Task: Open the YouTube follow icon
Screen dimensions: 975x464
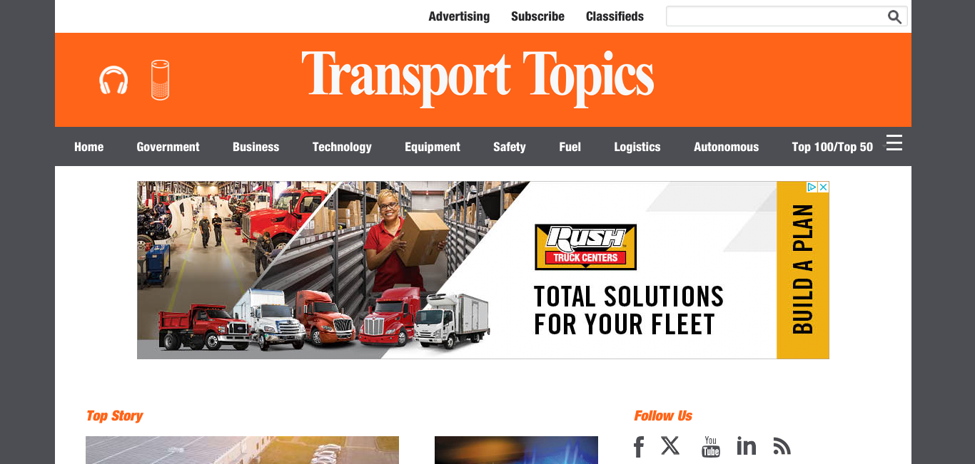Action: click(711, 447)
